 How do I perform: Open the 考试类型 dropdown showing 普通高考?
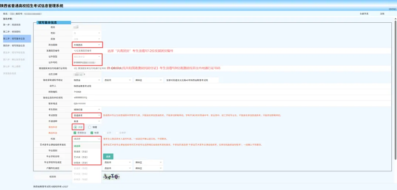pyautogui.click(x=87, y=115)
